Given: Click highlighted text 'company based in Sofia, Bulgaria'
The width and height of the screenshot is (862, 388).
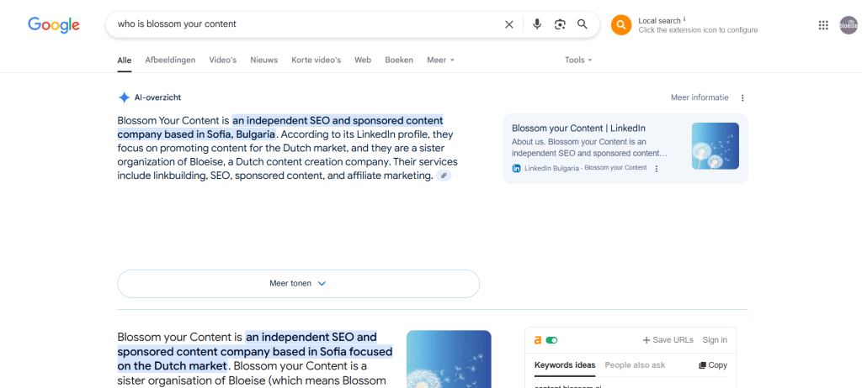Looking at the screenshot, I should [x=196, y=134].
